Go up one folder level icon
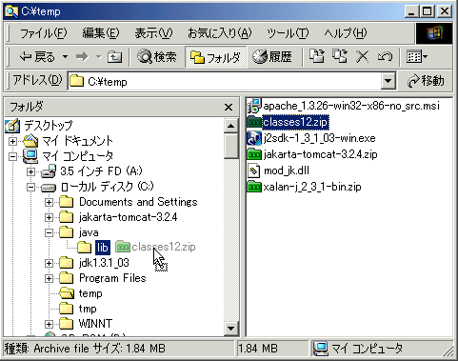458x361 pixels. 114,57
